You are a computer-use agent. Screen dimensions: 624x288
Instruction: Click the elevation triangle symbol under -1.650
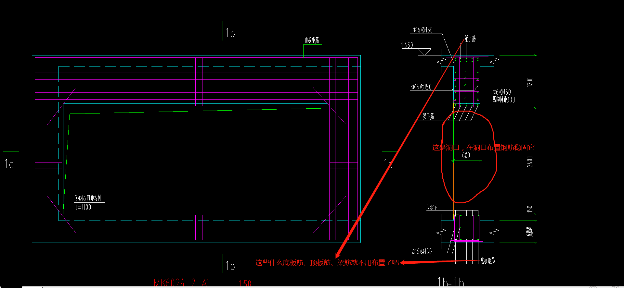[424, 52]
